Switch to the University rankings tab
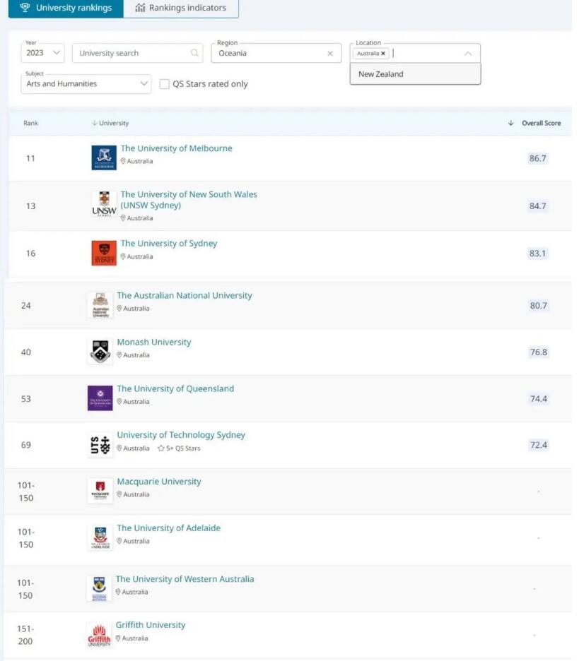The height and width of the screenshot is (661, 579). [66, 8]
